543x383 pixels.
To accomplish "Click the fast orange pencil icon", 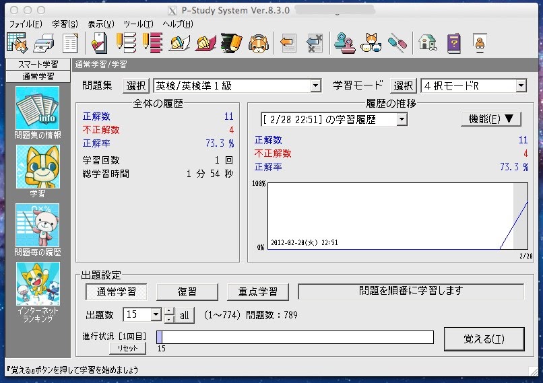I will (x=232, y=43).
